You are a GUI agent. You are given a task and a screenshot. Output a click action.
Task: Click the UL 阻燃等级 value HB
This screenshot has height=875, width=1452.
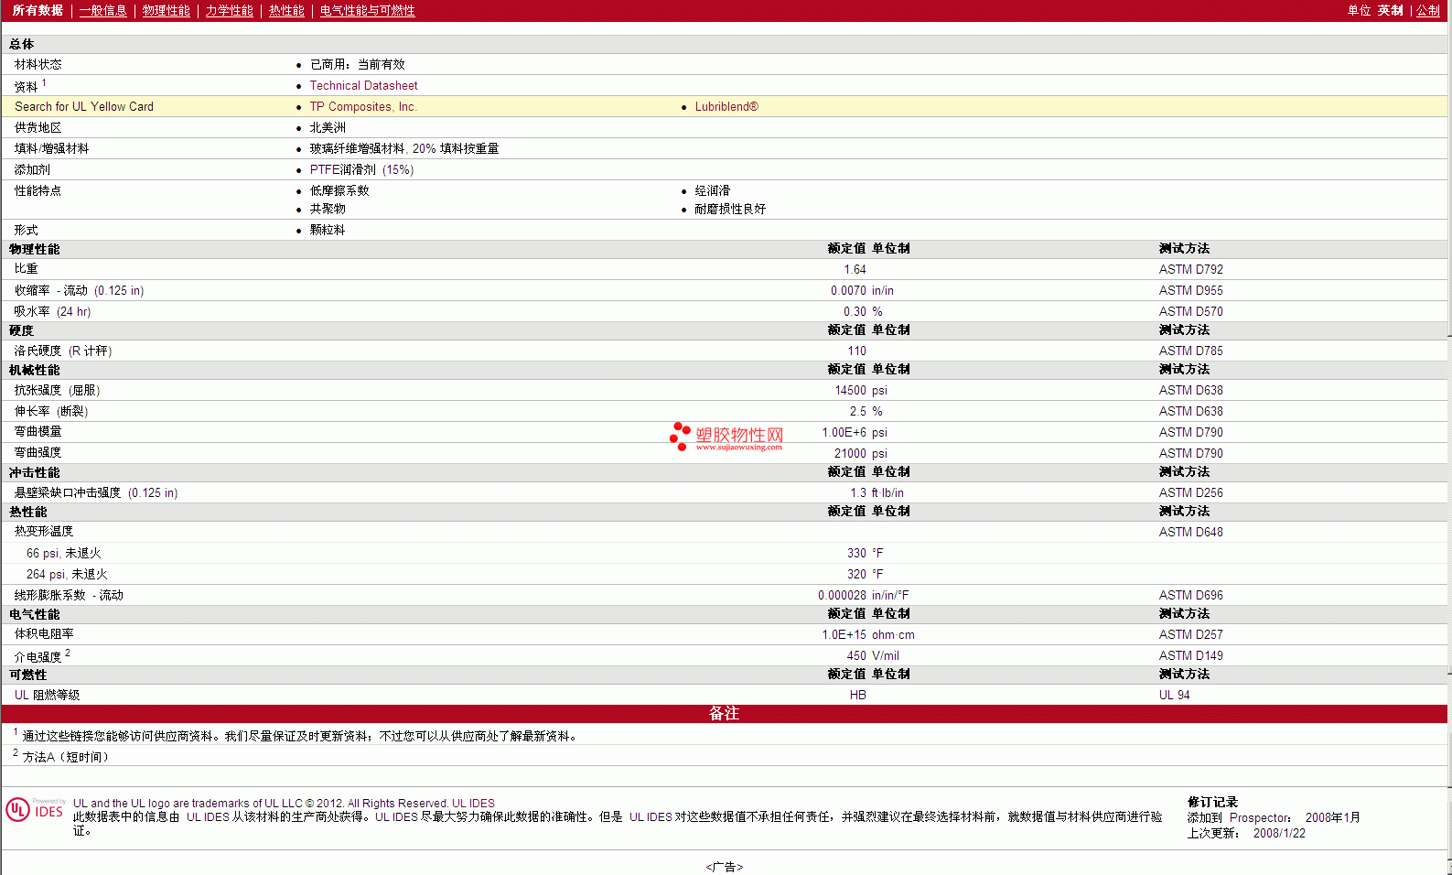[857, 696]
